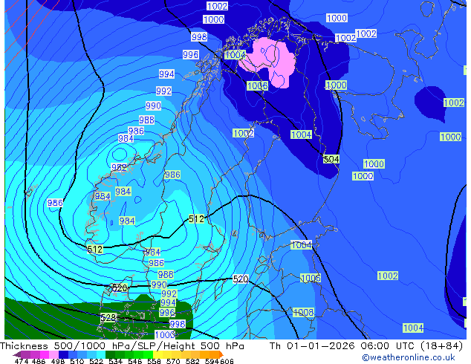Click the legend value 582

click(192, 361)
